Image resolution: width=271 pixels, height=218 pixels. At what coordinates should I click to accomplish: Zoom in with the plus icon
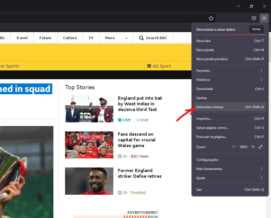(253, 147)
